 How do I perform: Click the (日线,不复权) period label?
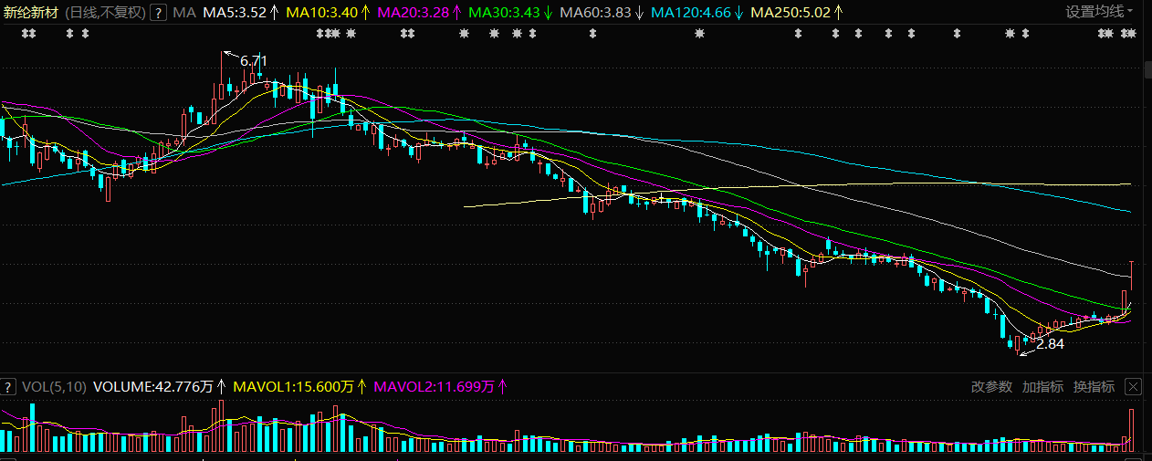point(106,13)
